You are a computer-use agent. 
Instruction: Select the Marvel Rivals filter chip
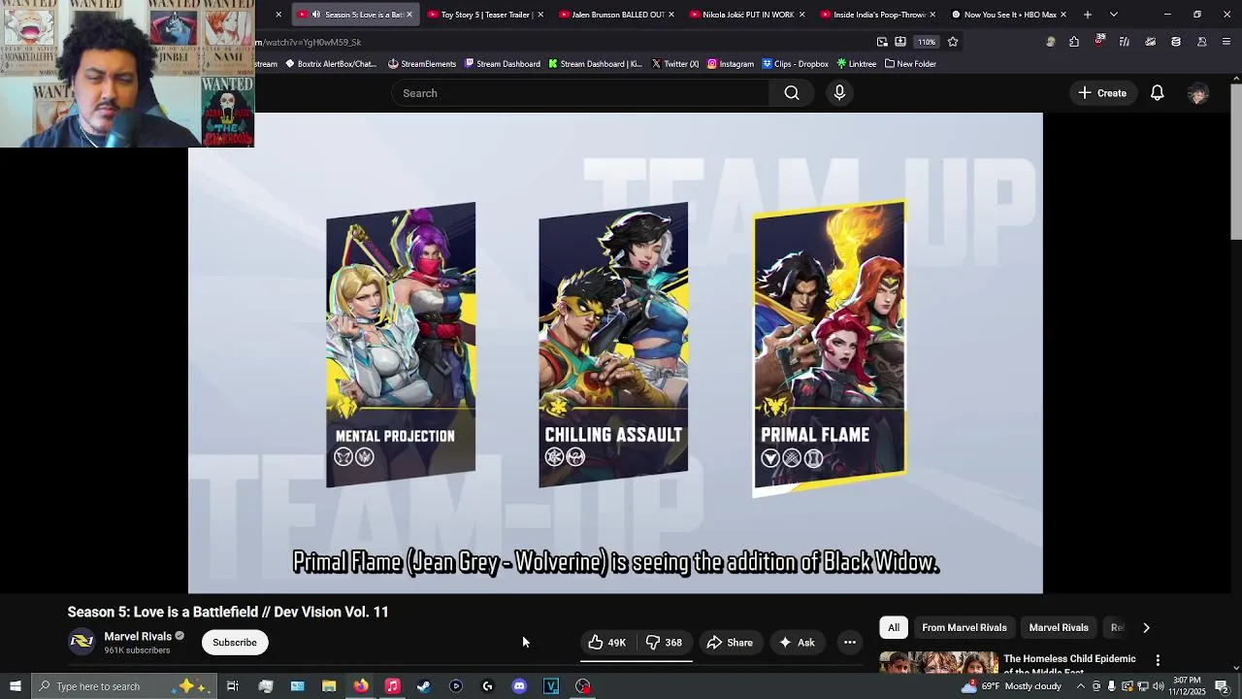coord(1059,628)
